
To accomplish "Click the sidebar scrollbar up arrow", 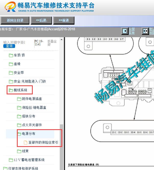I will point(62,39).
